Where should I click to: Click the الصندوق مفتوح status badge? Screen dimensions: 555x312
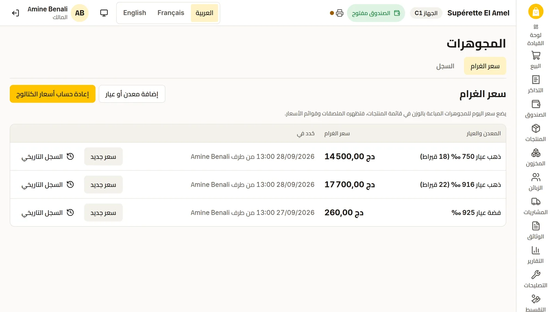point(376,13)
